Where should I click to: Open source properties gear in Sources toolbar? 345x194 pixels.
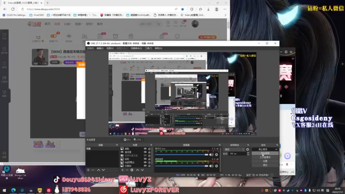pyautogui.click(x=132, y=170)
